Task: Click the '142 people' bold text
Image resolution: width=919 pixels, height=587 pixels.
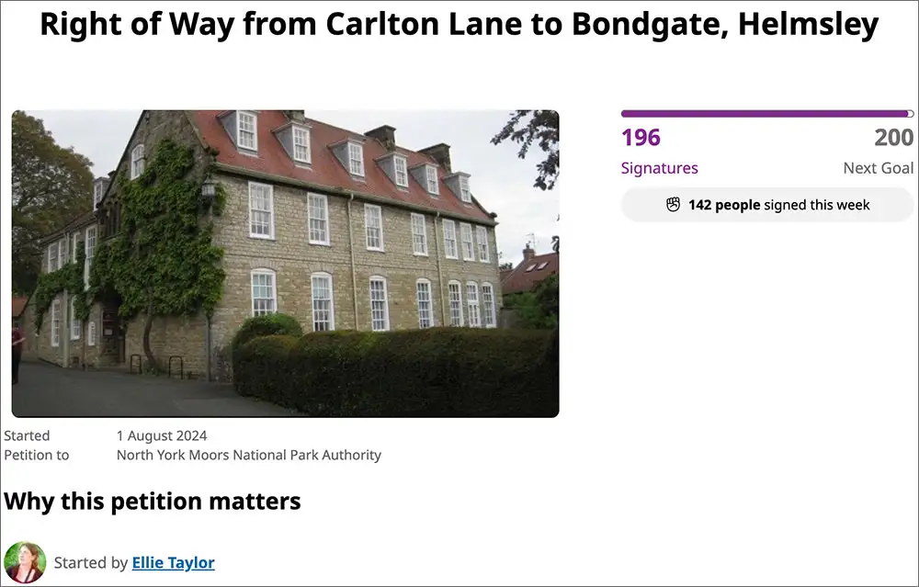Action: click(x=724, y=205)
